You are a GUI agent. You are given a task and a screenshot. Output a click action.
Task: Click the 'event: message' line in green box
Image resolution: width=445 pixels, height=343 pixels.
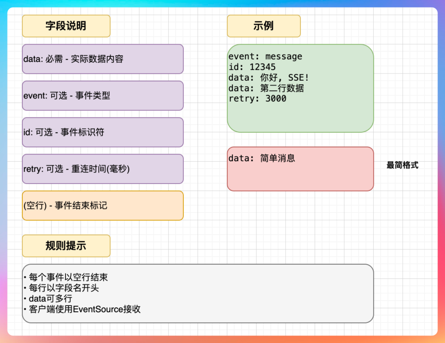point(265,57)
